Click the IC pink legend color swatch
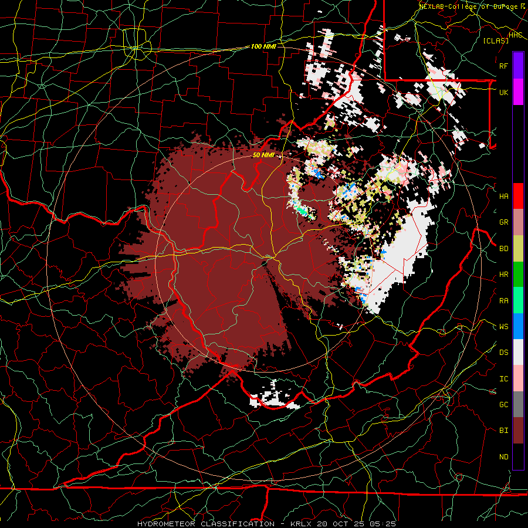528x528 pixels. click(x=518, y=378)
